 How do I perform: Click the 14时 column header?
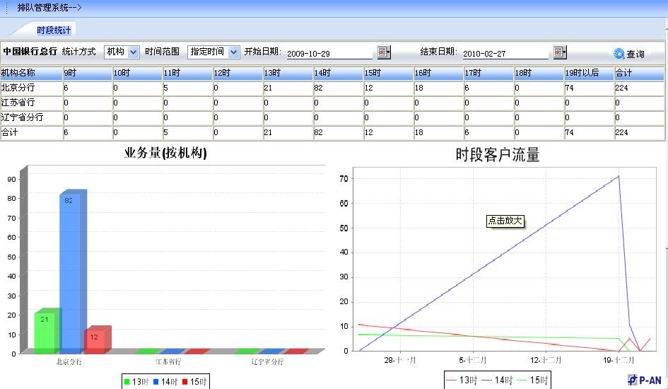pyautogui.click(x=339, y=73)
